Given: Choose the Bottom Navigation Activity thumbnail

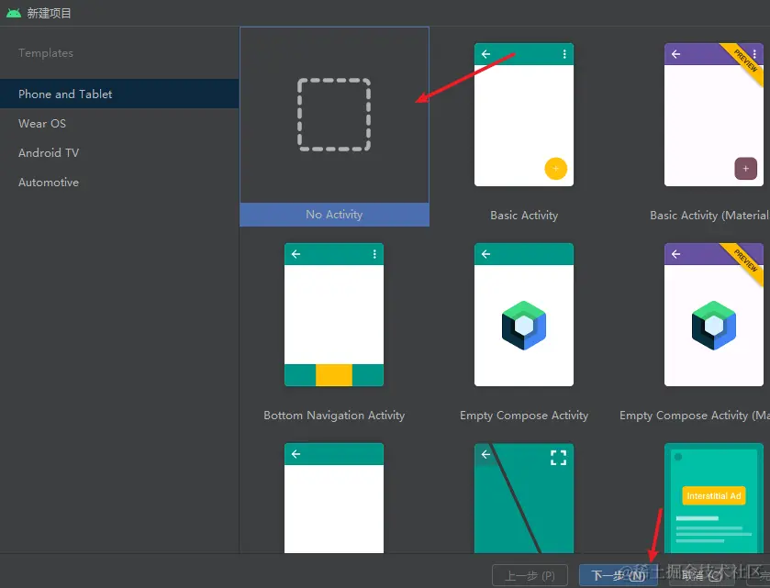Looking at the screenshot, I should pyautogui.click(x=334, y=315).
